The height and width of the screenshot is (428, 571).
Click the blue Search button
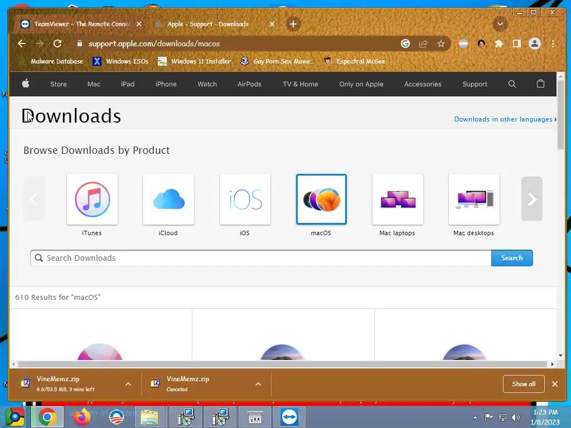click(512, 258)
